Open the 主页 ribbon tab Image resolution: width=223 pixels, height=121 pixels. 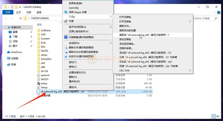18,12
